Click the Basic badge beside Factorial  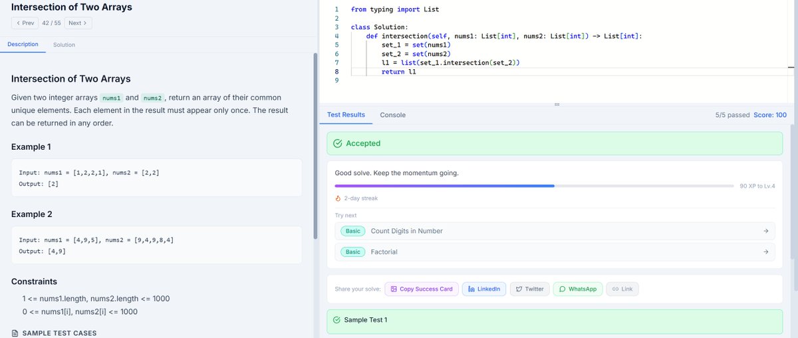353,252
